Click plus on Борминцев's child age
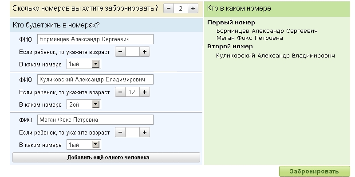 (144, 52)
